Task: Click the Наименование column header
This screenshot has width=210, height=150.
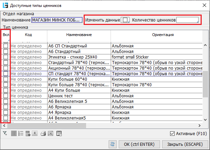Action: [x=78, y=35]
